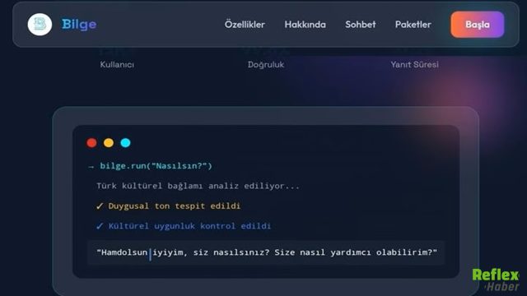Click the "Hamdolsun iyiyim" response output box

266,252
